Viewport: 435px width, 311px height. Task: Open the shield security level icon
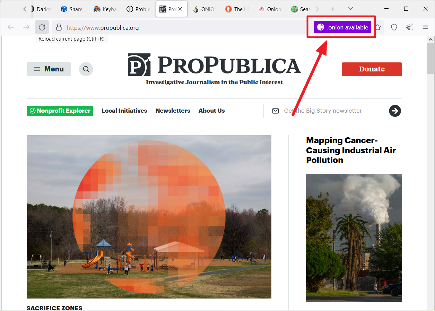[x=394, y=27]
